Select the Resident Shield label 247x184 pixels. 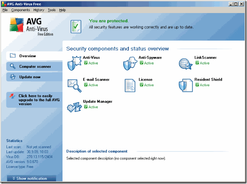pos(208,79)
